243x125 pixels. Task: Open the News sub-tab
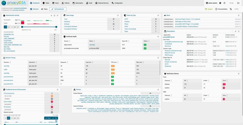[x=44, y=9]
